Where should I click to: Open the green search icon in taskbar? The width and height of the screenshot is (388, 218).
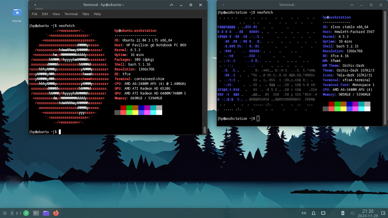point(26,213)
